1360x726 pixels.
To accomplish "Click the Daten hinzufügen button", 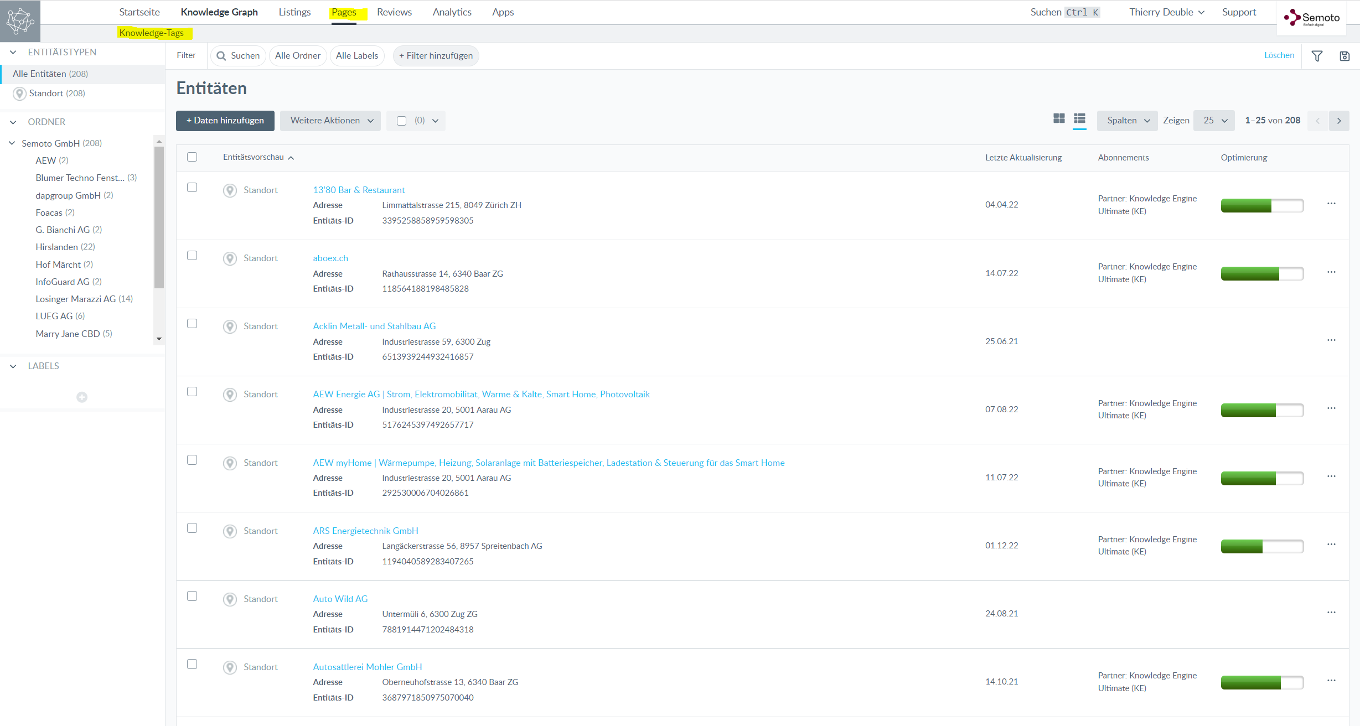I will pyautogui.click(x=225, y=121).
